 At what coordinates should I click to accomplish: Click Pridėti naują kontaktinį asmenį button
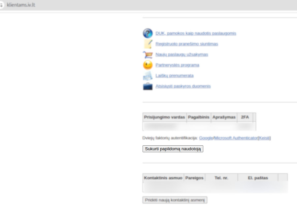pos(175,200)
